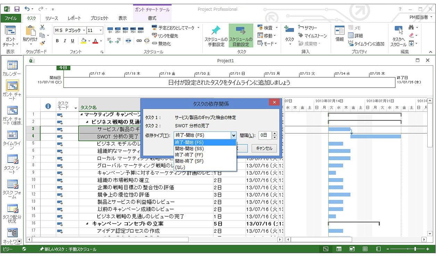Screen dimensions: 436x257
Task: Mark the task 0% complete
Action: click(110, 30)
